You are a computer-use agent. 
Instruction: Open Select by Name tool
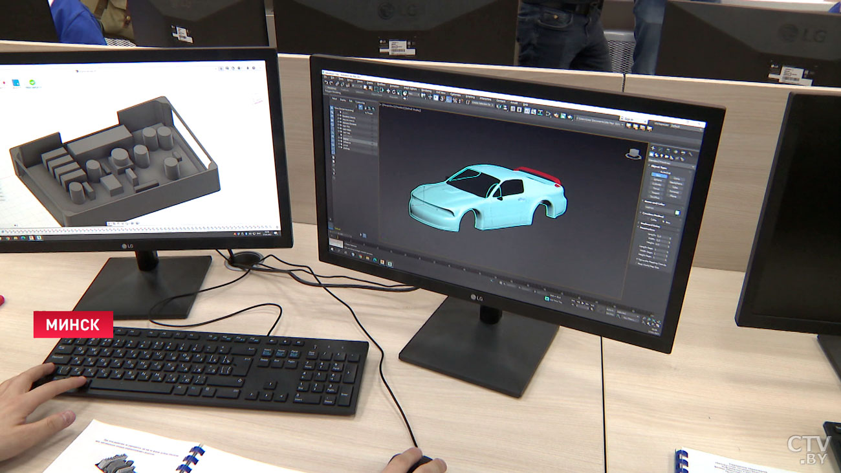point(371,88)
